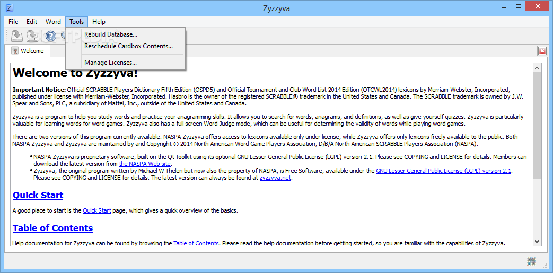
Task: Open the Word menu
Action: (x=53, y=22)
